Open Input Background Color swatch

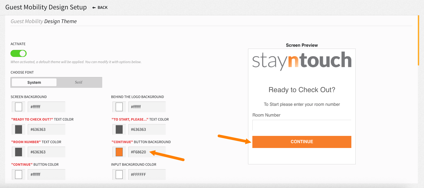pyautogui.click(x=119, y=175)
